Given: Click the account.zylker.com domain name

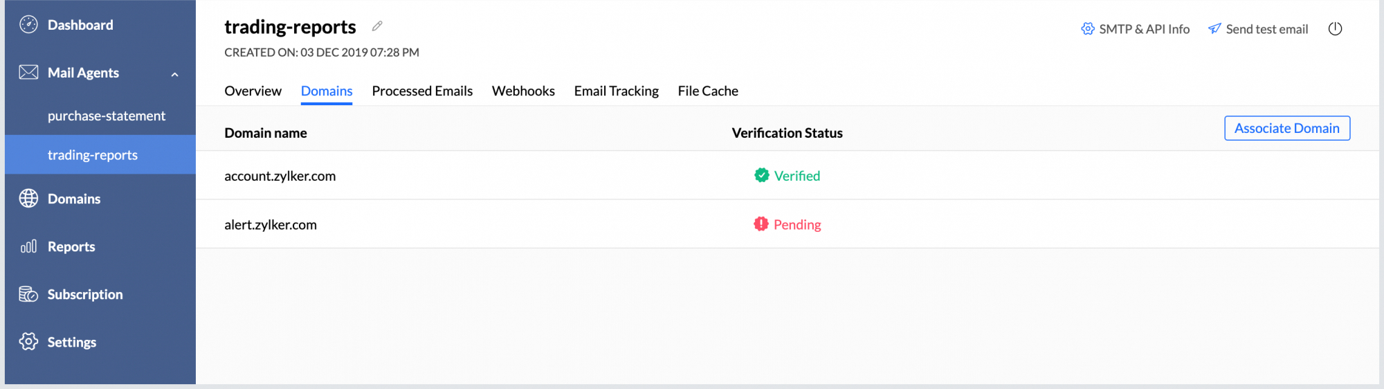Looking at the screenshot, I should 280,177.
